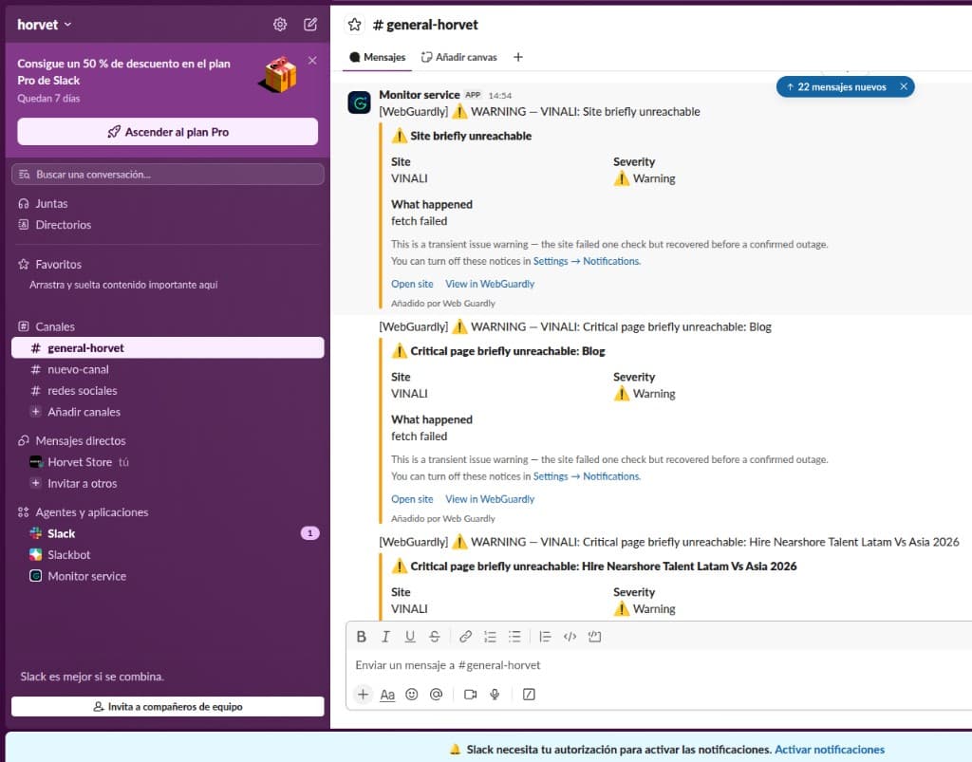
Task: Mention someone with the @ icon
Action: pos(437,695)
